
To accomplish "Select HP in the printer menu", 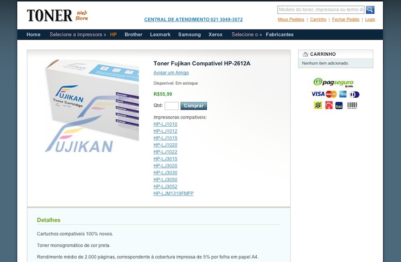I will (113, 35).
